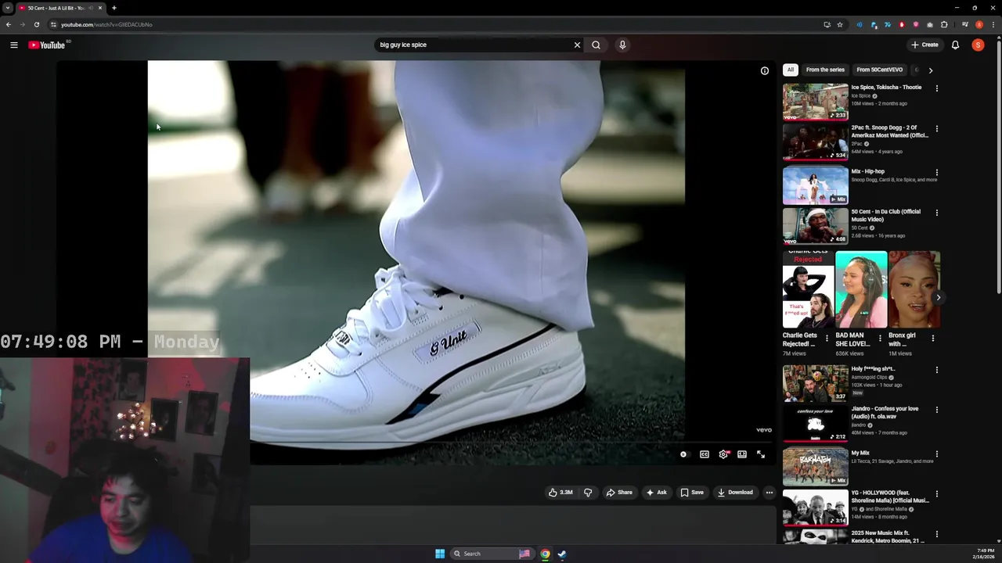Click the Share button
The height and width of the screenshot is (563, 1002).
tap(619, 493)
